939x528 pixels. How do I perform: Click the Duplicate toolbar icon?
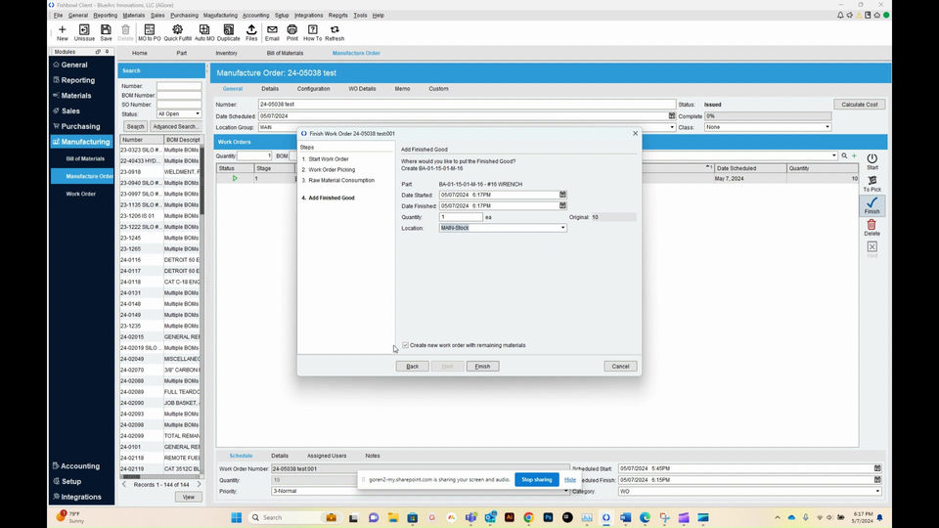228,33
